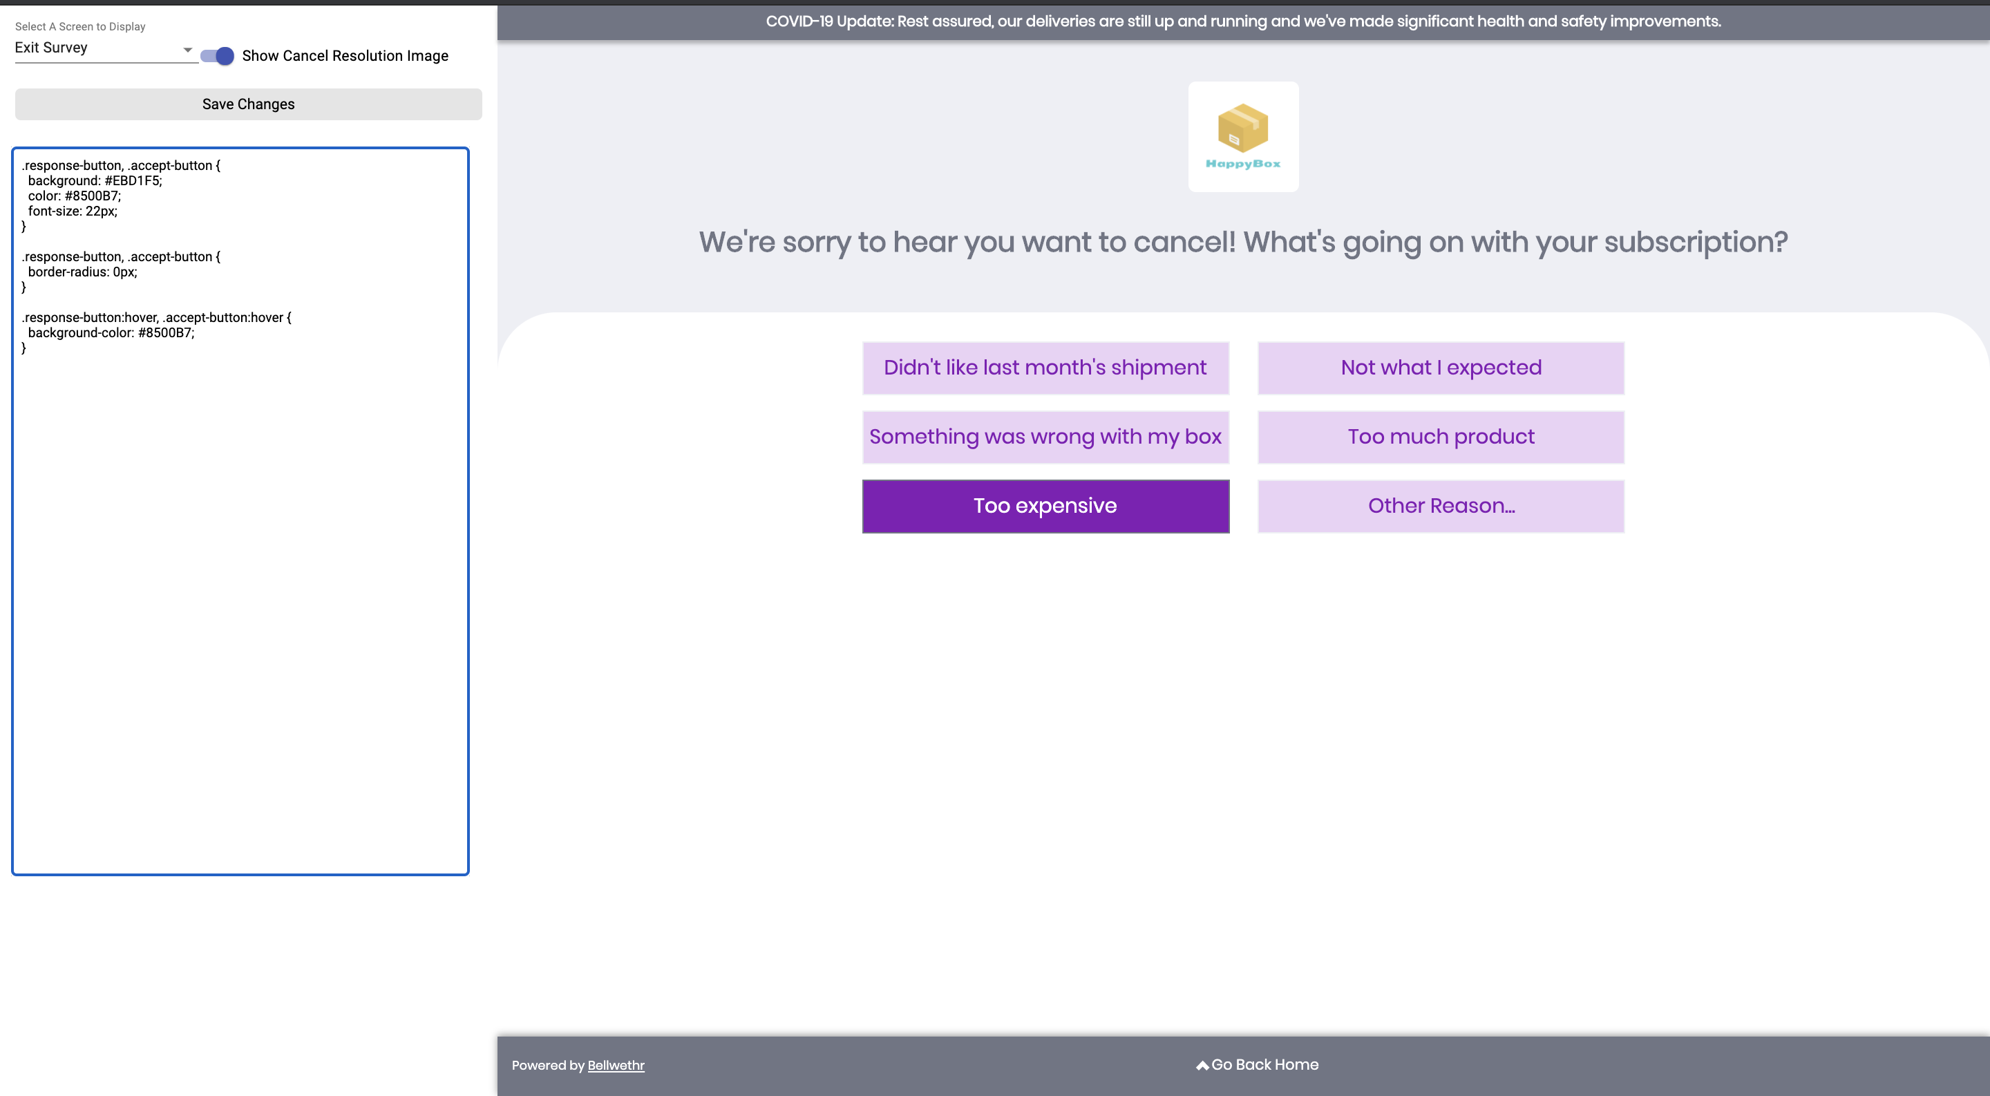Screen dimensions: 1990x1096
Task: Click Save Changes button
Action: click(x=248, y=104)
